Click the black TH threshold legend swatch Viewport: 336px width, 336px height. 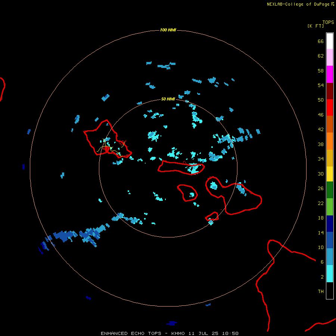click(330, 290)
